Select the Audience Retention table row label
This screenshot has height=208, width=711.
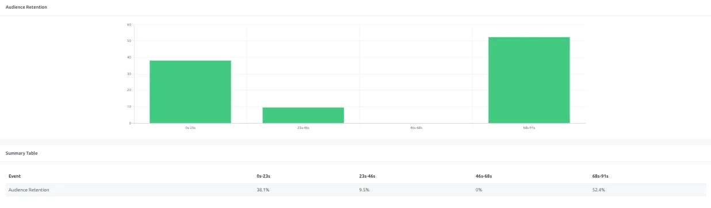coord(29,190)
